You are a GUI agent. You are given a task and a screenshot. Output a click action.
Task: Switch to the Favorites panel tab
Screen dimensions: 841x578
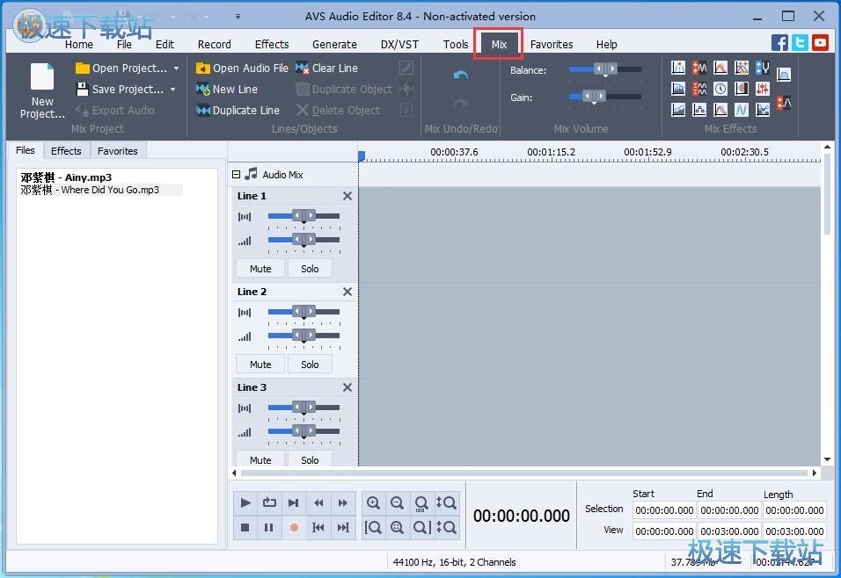click(118, 151)
